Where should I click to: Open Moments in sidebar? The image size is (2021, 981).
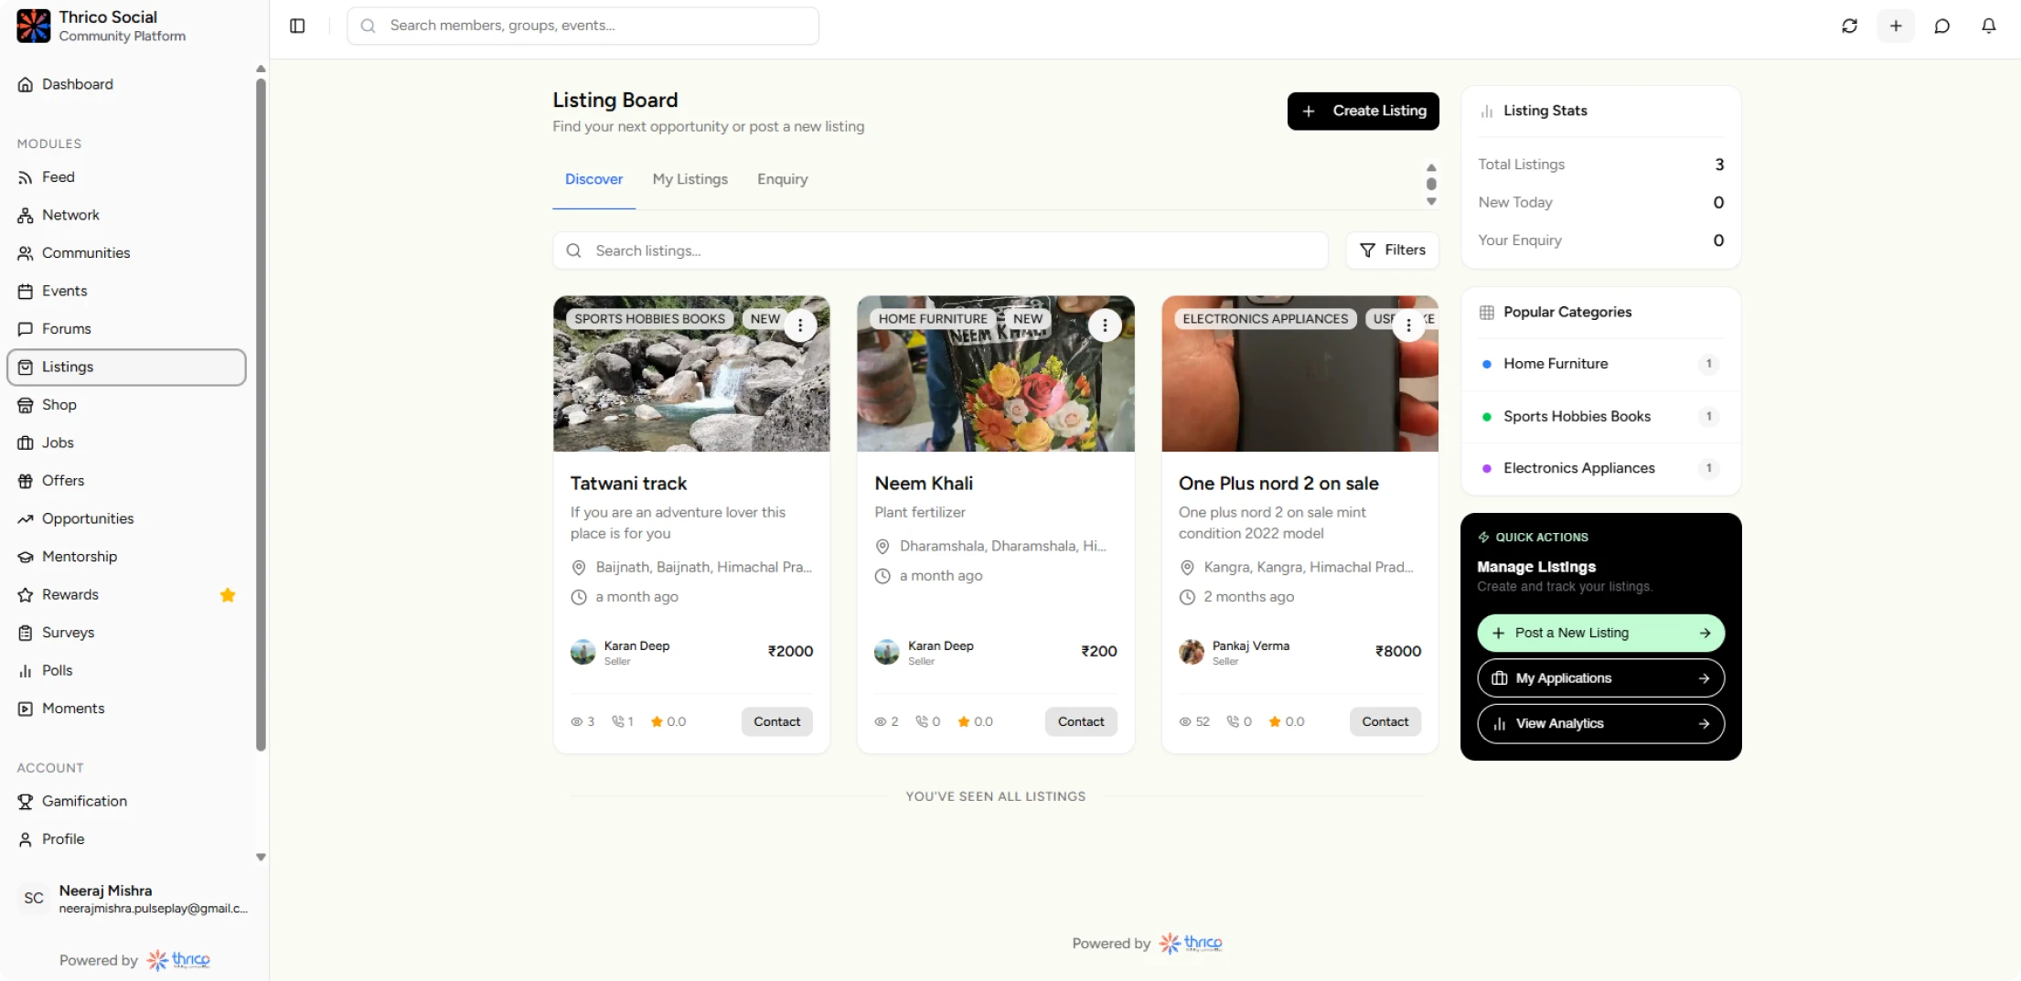click(126, 709)
